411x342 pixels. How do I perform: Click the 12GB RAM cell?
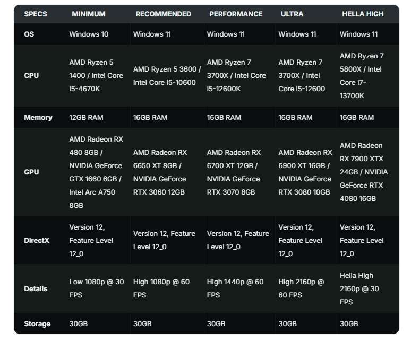tap(86, 118)
